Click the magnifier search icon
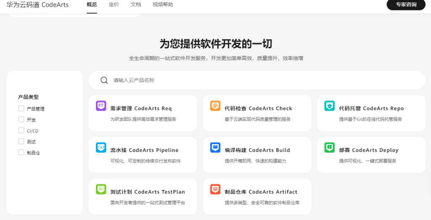The image size is (431, 220). coord(104,80)
